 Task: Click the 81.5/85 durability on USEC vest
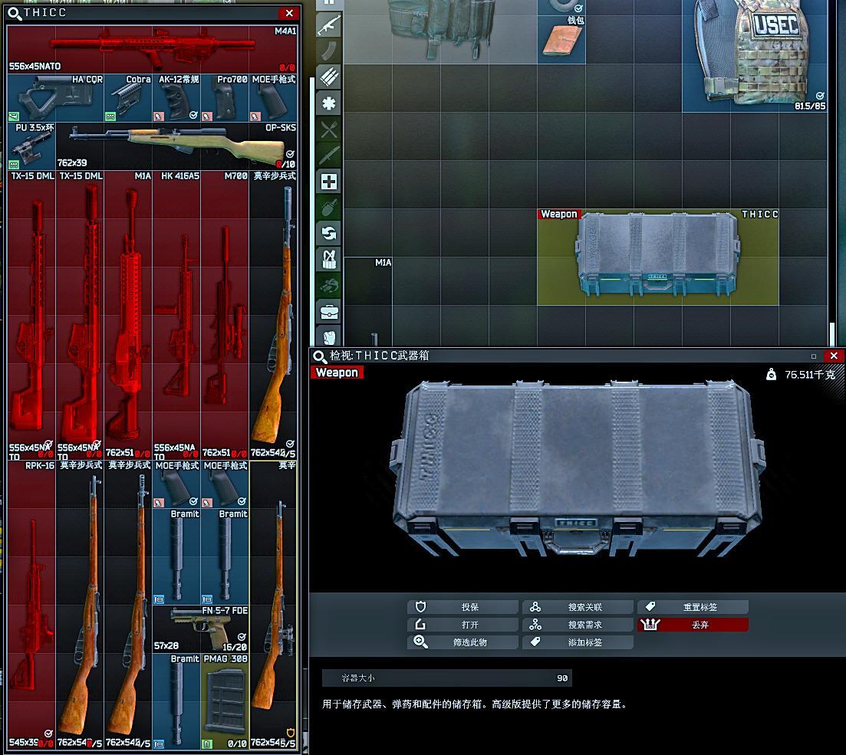click(x=810, y=106)
